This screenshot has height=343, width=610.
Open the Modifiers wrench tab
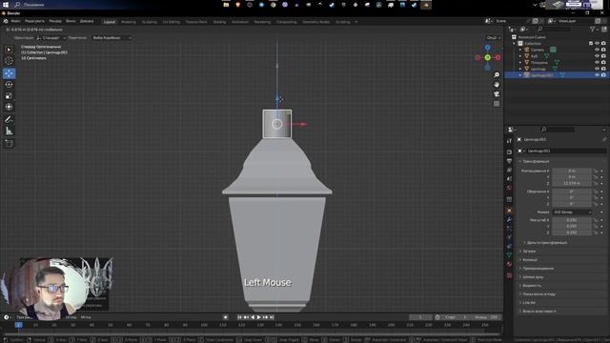(509, 220)
